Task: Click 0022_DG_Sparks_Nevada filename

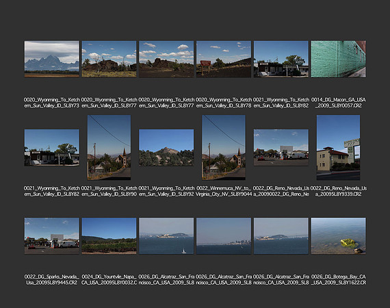Action: [52, 280]
